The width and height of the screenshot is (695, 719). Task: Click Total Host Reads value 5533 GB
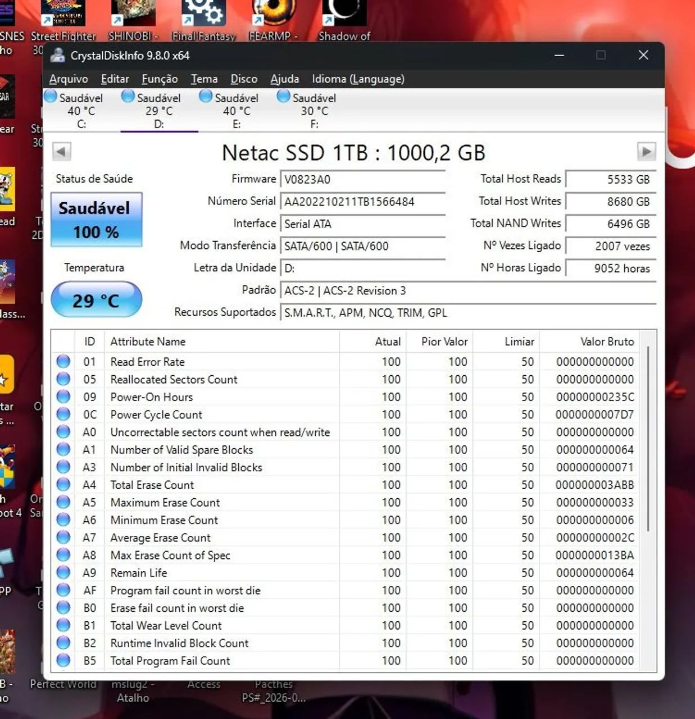tap(611, 179)
